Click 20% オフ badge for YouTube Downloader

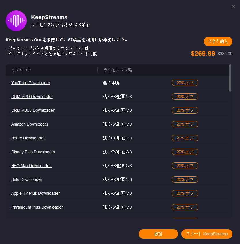tap(185, 83)
